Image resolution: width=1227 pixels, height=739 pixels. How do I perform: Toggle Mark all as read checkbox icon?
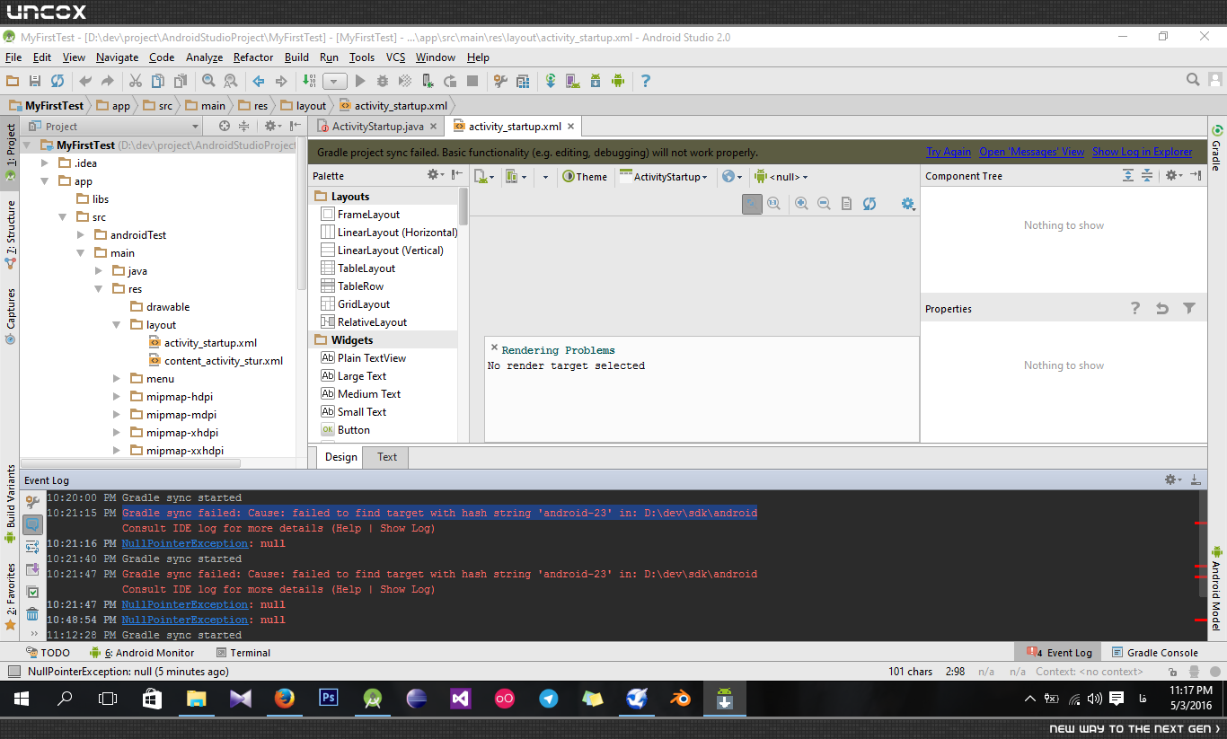[x=32, y=592]
